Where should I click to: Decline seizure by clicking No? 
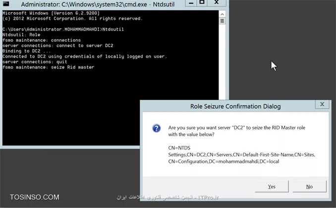[309, 186]
